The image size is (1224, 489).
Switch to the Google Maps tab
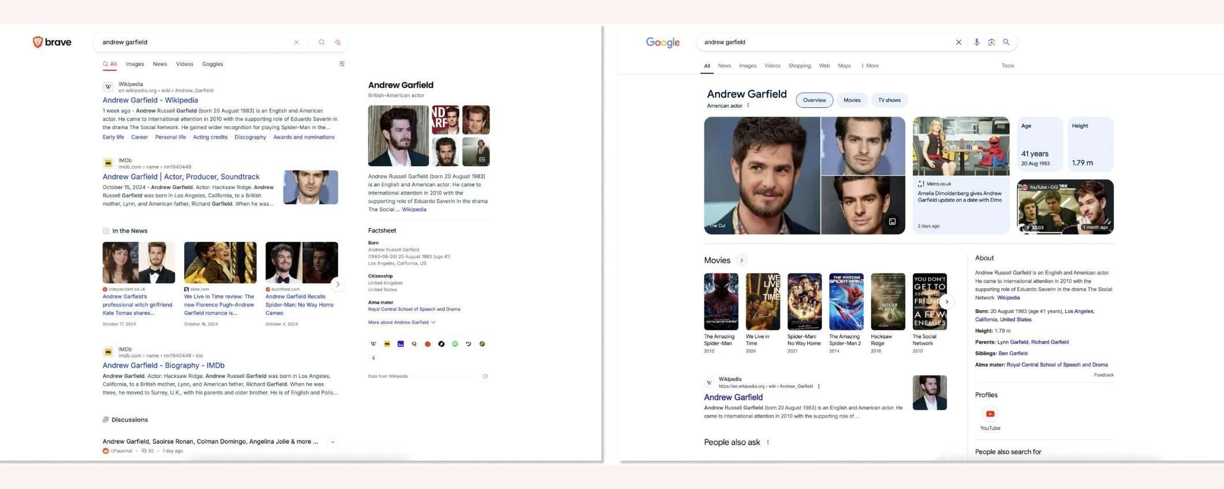tap(844, 66)
